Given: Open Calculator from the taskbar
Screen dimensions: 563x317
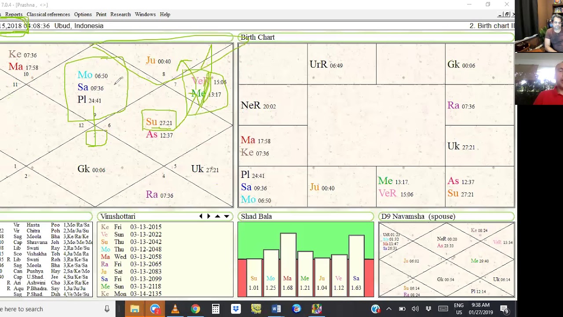Looking at the screenshot, I should click(216, 309).
